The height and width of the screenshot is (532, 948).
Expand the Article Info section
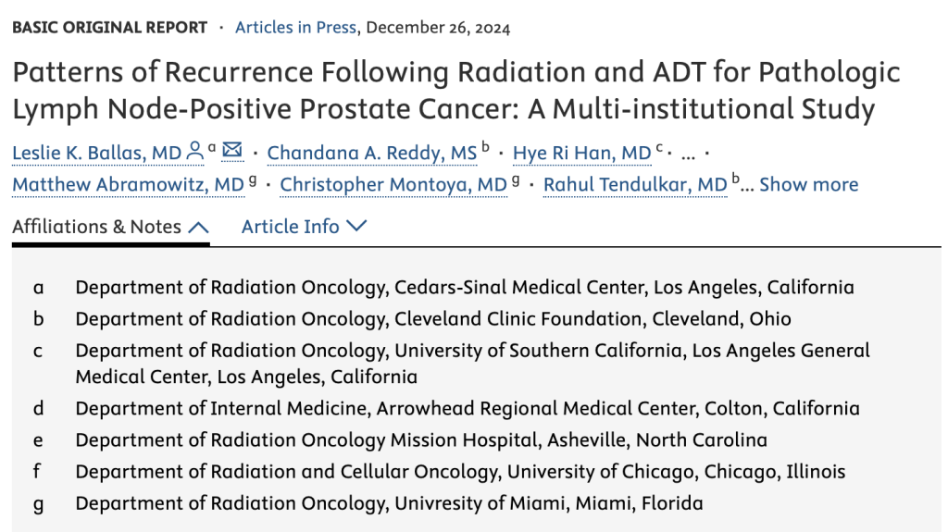[x=304, y=227]
